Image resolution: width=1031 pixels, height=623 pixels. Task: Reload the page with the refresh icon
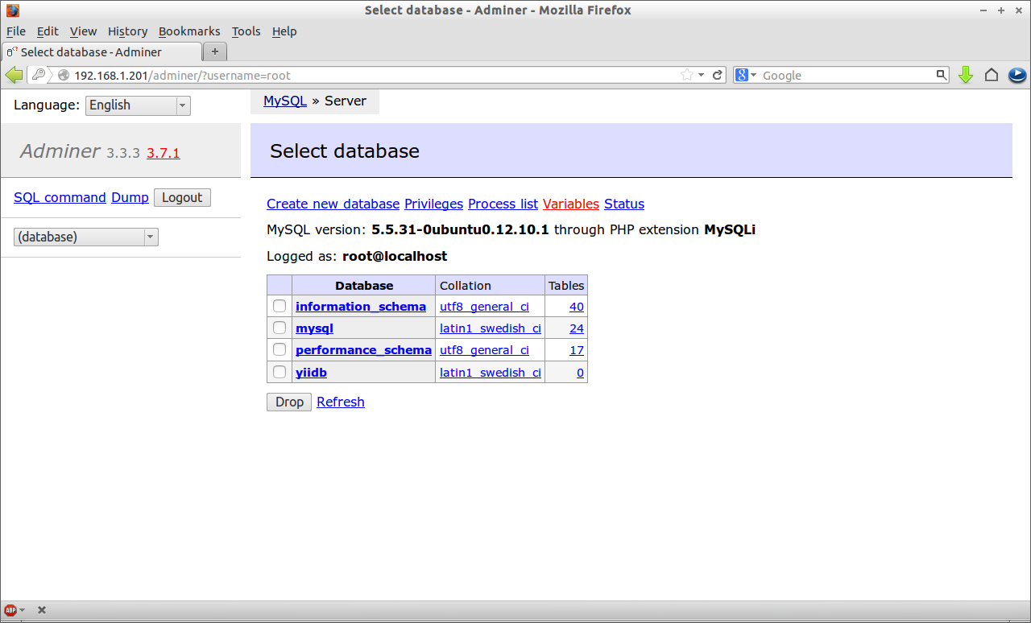[717, 75]
